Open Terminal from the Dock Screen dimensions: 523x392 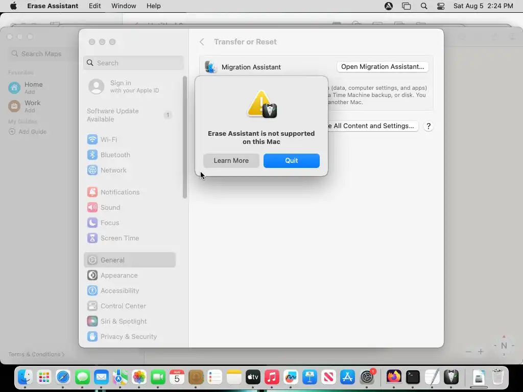(413, 377)
